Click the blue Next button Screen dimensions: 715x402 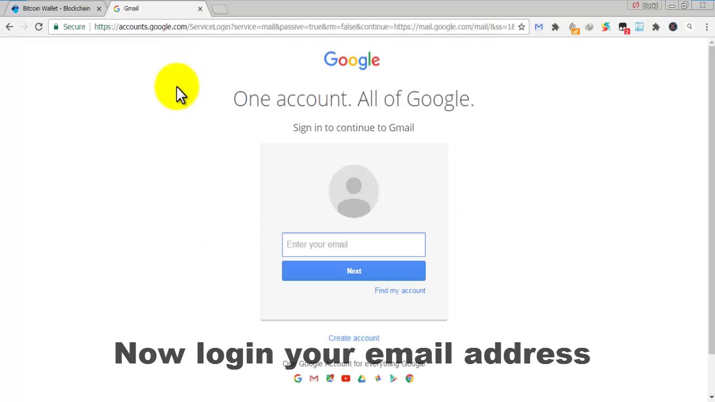pos(354,271)
